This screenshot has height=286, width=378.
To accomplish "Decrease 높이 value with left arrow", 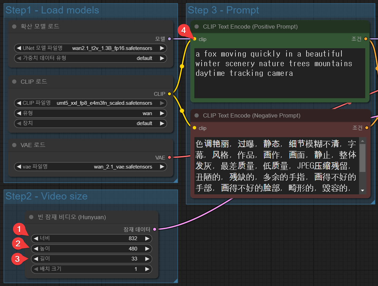I will 36,248.
